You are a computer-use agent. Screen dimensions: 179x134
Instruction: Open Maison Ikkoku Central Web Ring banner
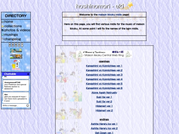click(x=104, y=54)
